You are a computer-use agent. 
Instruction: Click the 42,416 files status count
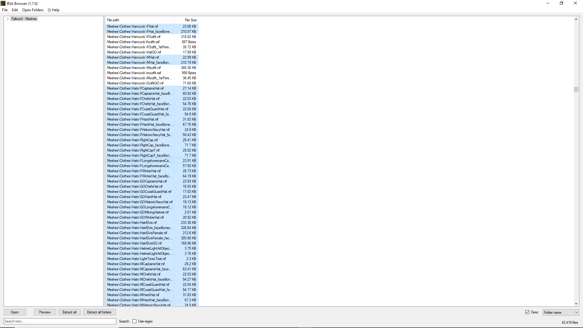point(570,323)
